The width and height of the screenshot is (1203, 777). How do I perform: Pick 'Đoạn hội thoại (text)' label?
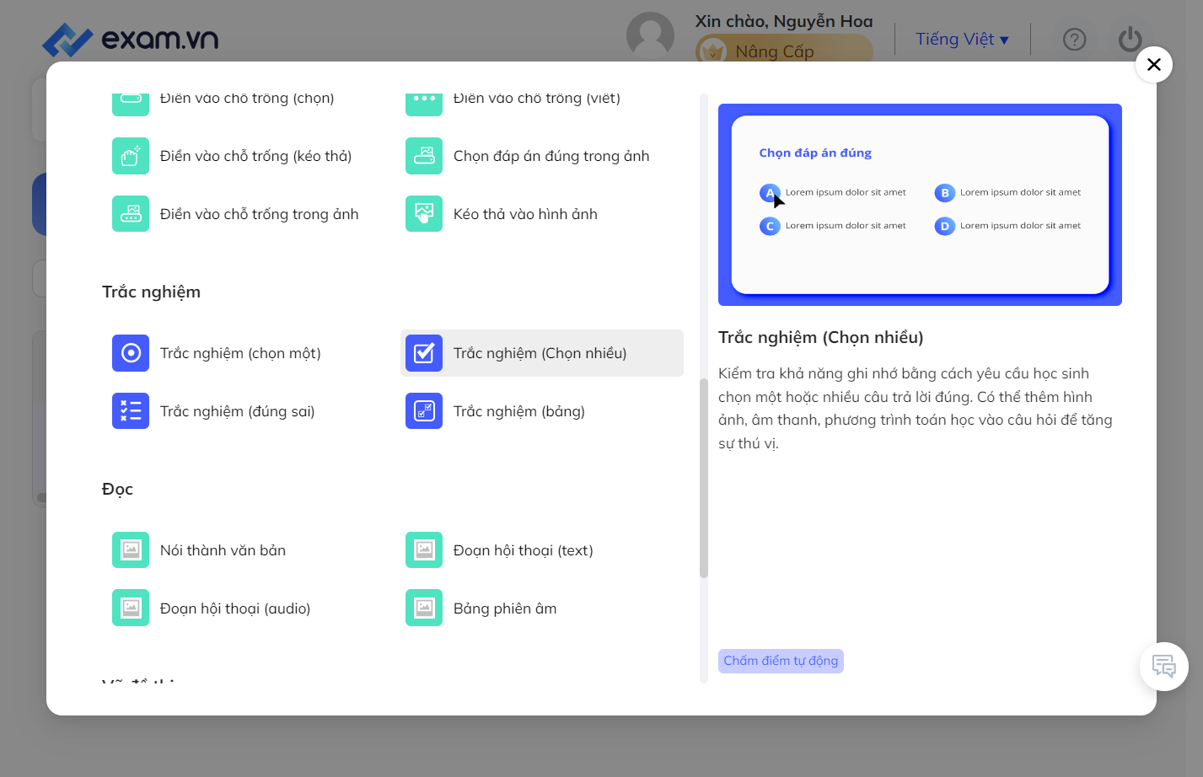click(524, 550)
